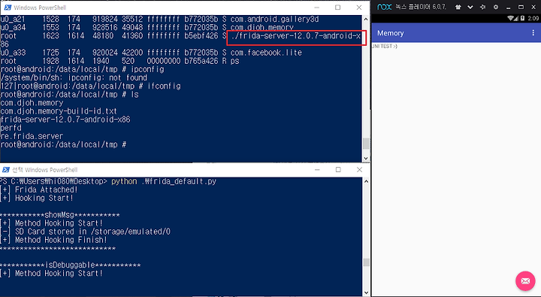
Task: Click 'python .\frida_default.py' command text
Action: (164, 181)
